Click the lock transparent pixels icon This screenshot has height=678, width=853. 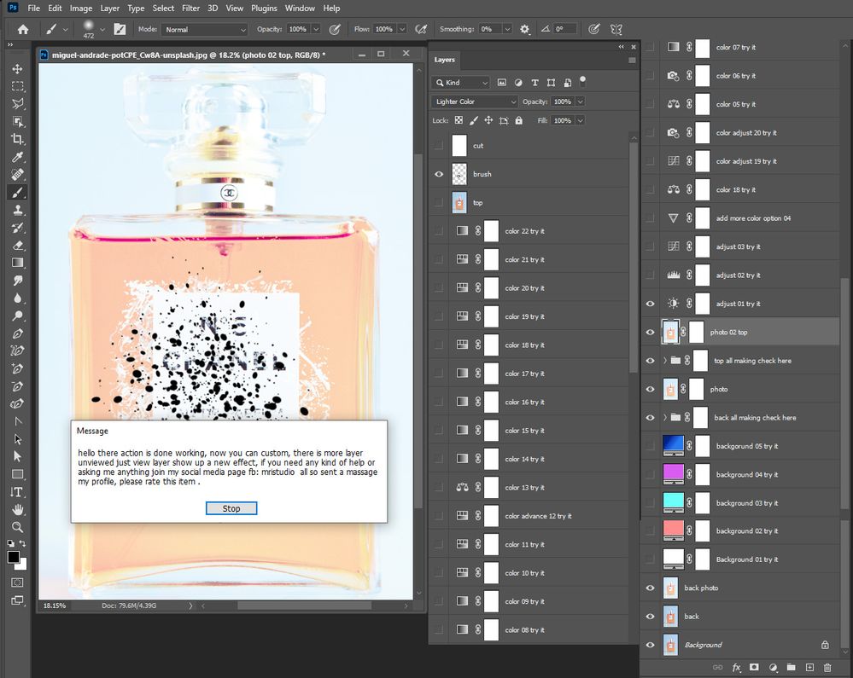(x=459, y=120)
